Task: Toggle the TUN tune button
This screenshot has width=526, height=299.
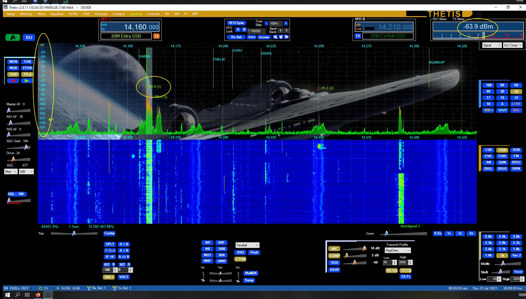Action: point(27,62)
